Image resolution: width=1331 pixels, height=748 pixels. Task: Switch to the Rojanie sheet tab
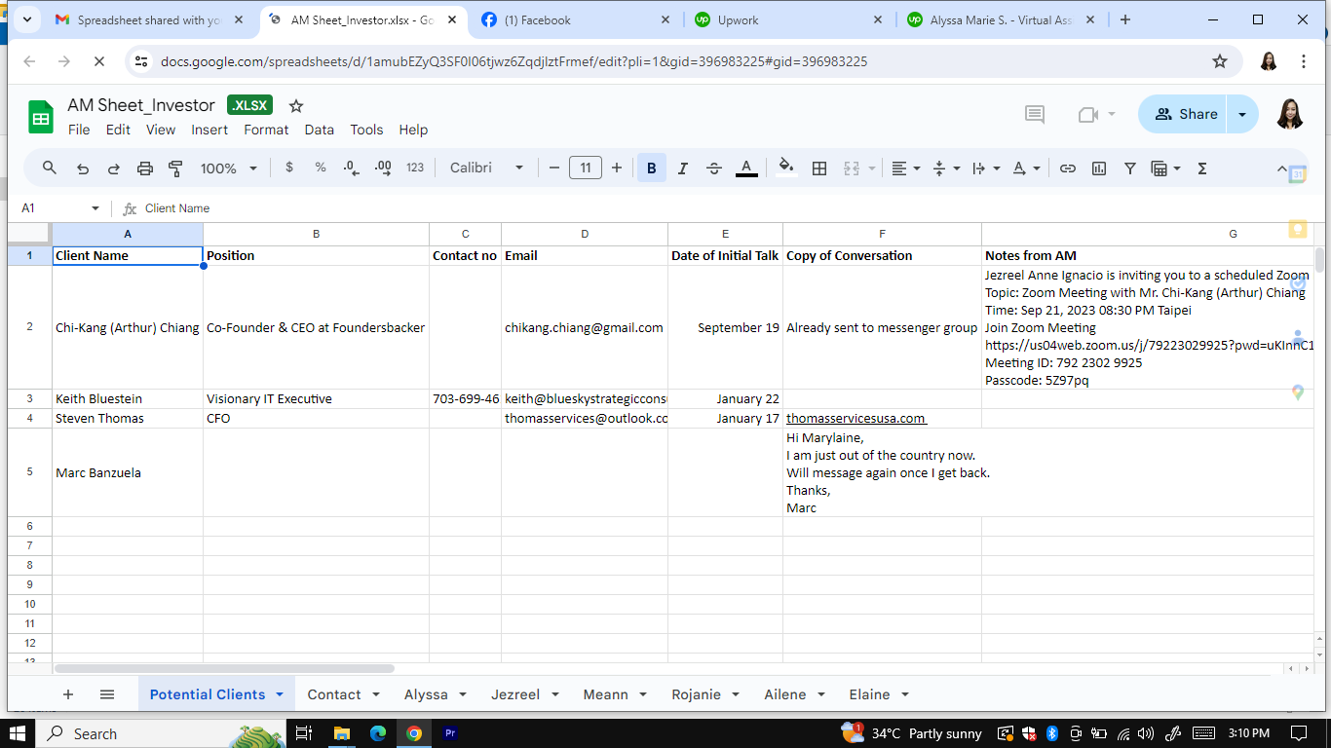point(696,694)
